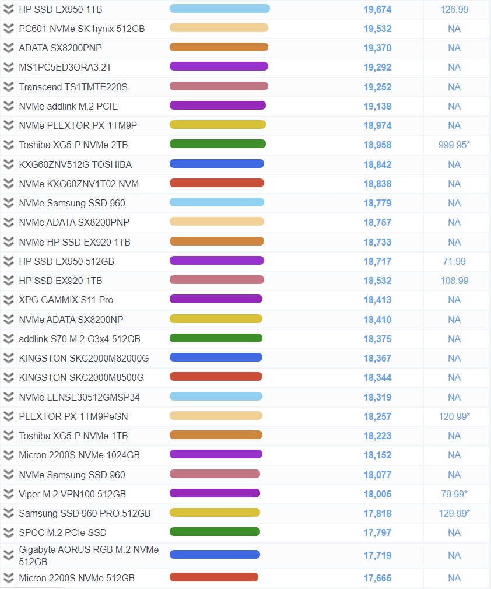The width and height of the screenshot is (491, 589).
Task: Click the score 19,674
Action: [x=377, y=9]
